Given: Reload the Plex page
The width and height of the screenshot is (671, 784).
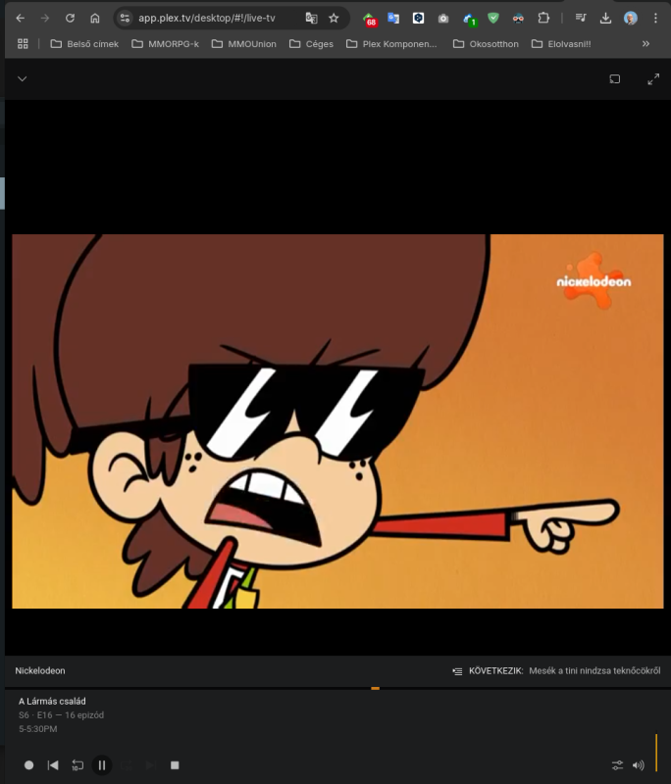Looking at the screenshot, I should tap(70, 18).
